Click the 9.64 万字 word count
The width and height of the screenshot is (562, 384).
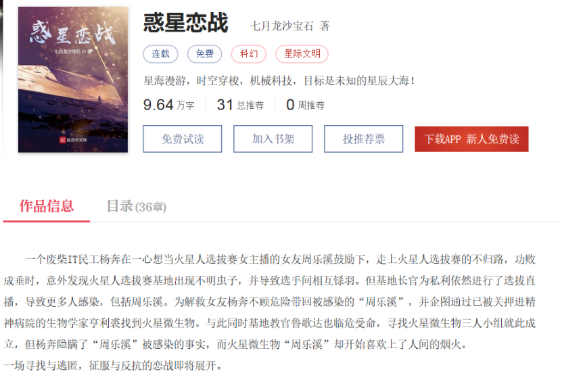[169, 105]
